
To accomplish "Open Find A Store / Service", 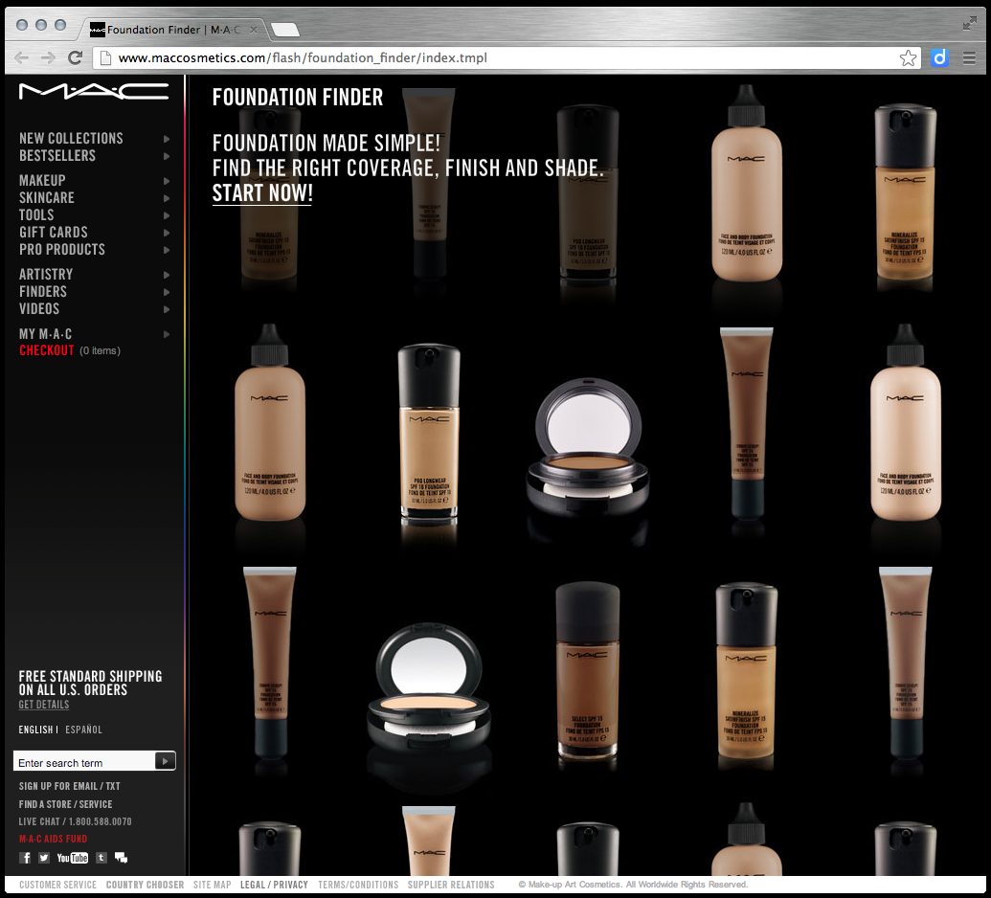I will pos(66,804).
